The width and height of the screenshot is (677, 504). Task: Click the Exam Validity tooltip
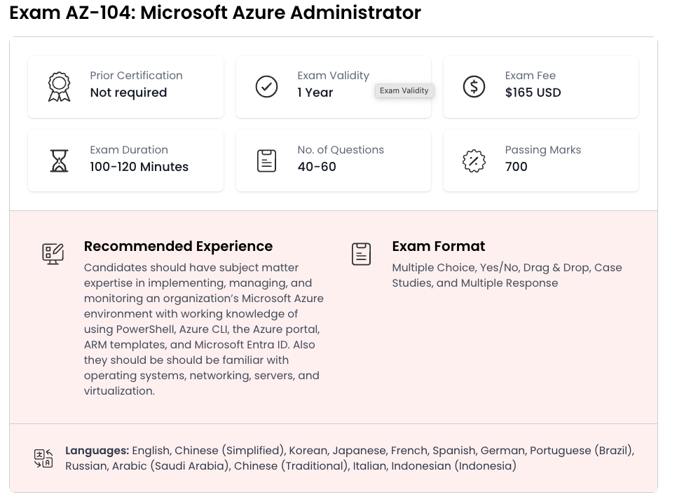tap(404, 90)
